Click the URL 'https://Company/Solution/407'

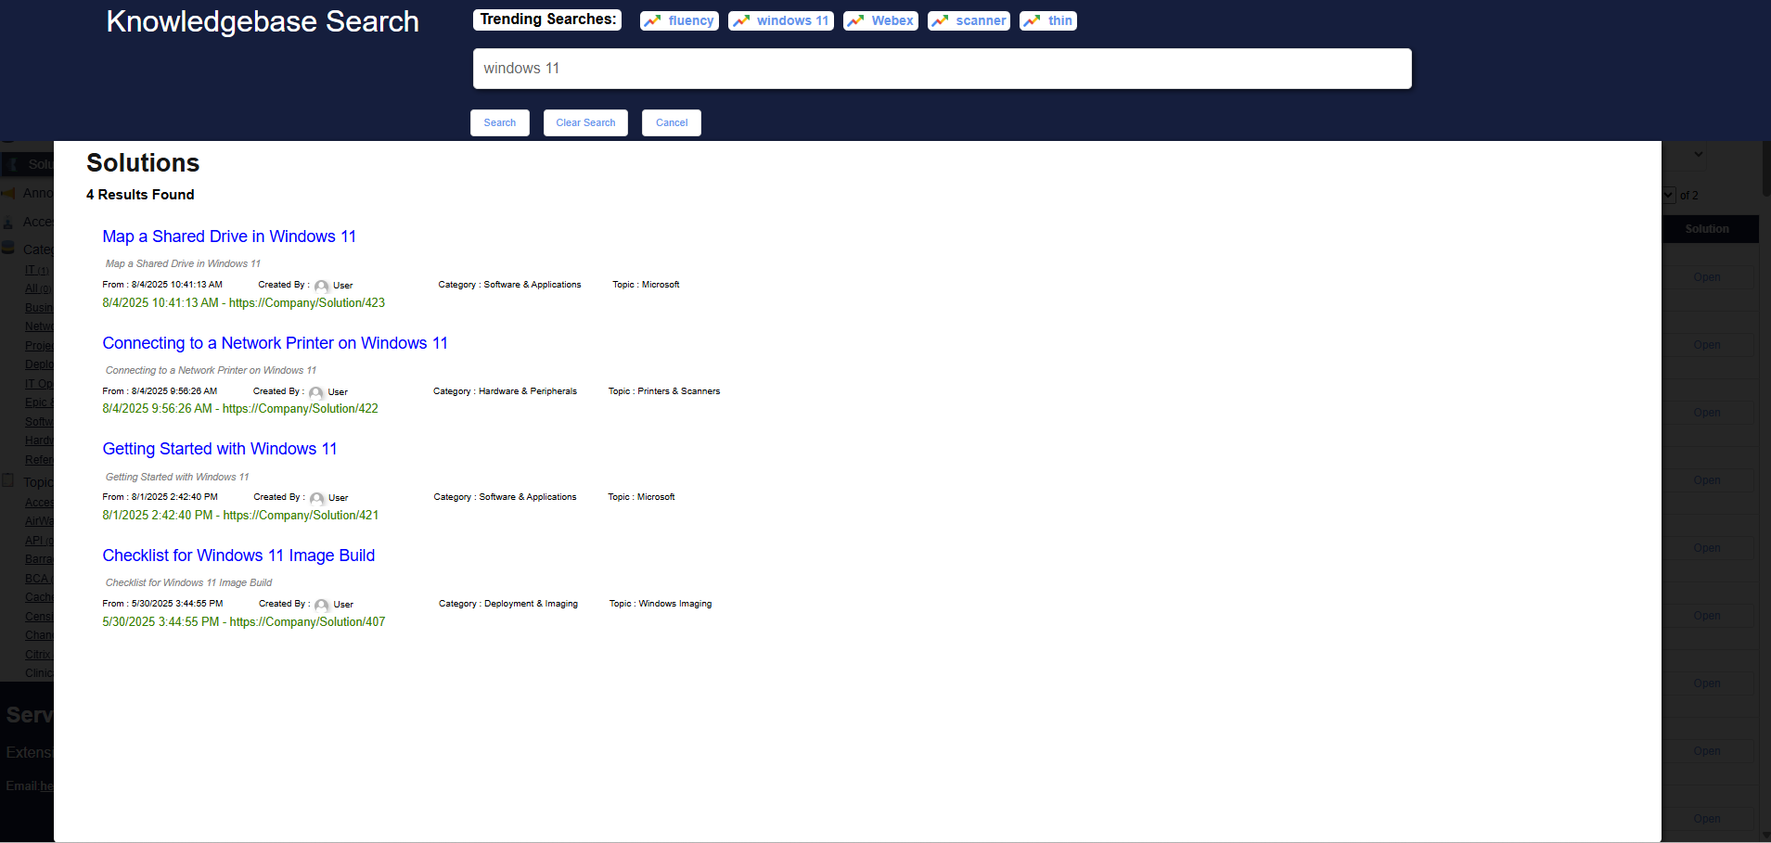click(307, 622)
